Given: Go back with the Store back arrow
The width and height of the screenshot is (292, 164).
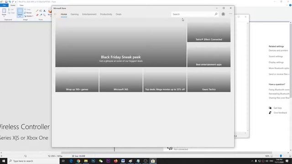Looking at the screenshot, I should 55,14.
